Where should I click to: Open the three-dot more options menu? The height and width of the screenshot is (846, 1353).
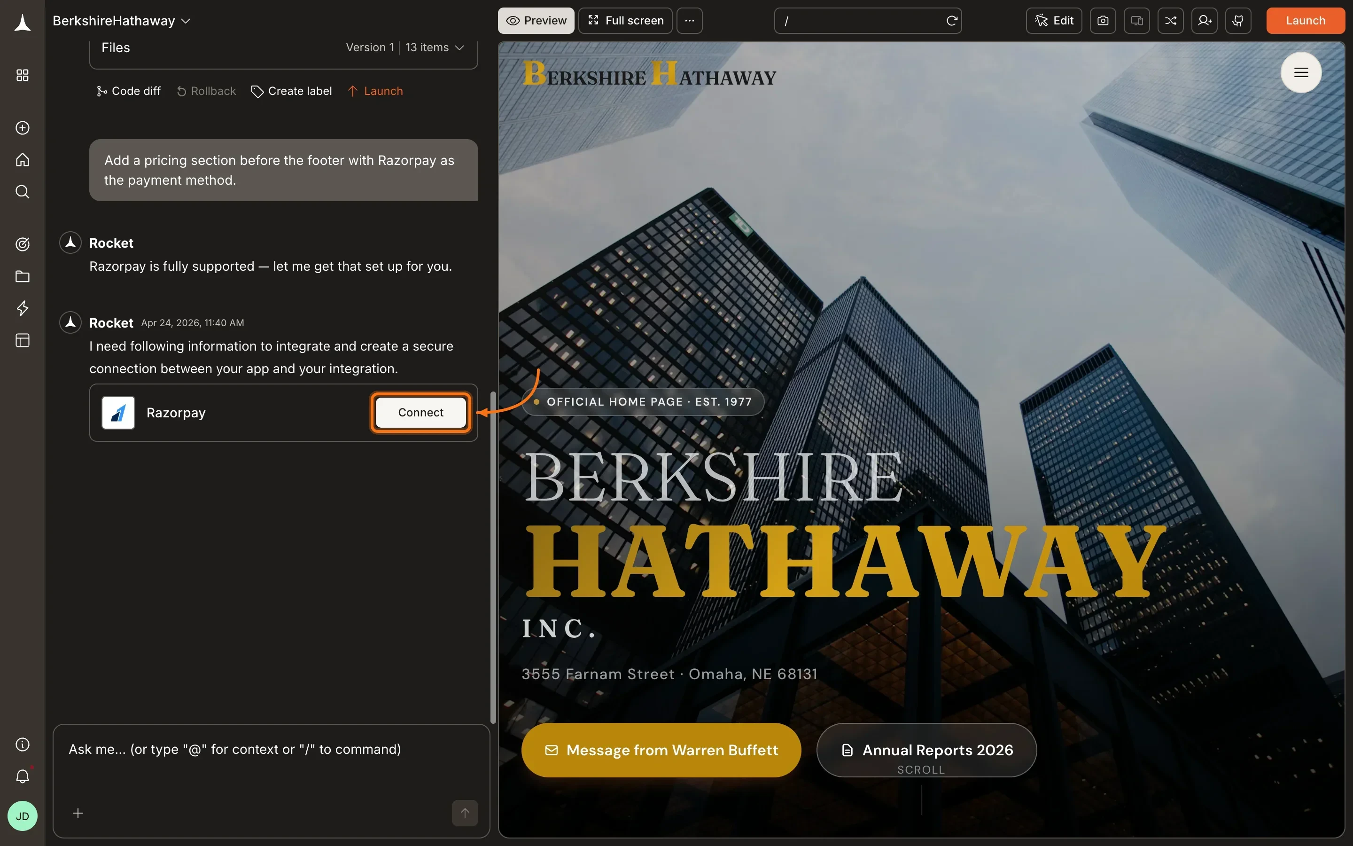tap(689, 21)
